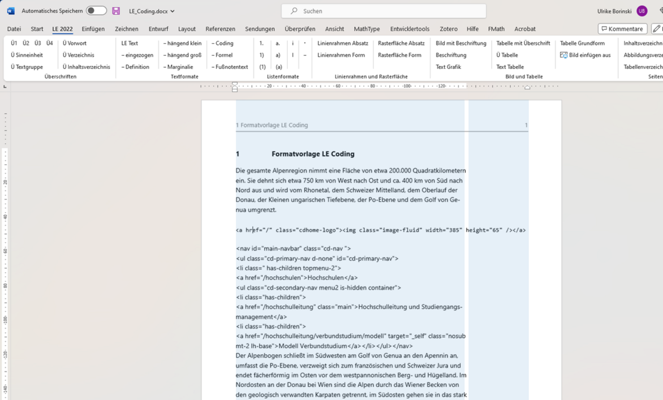Click Rasterfläche Form
Screen dimensions: 663x400
[x=399, y=55]
